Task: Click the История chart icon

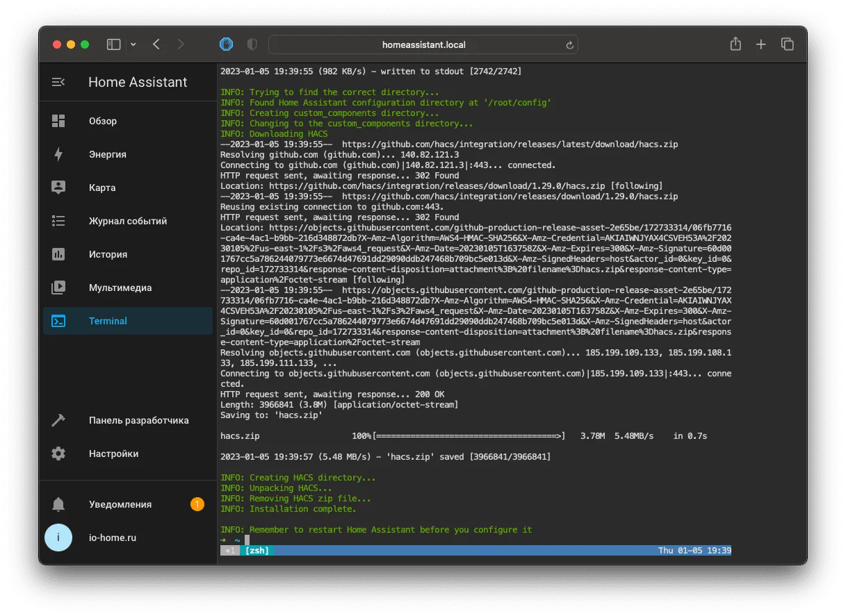Action: tap(58, 254)
